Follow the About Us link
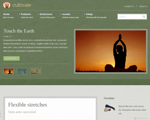 coord(143,6)
